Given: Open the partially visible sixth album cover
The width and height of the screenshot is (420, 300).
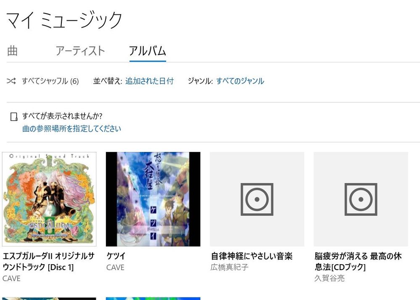Looking at the screenshot, I should (x=153, y=298).
